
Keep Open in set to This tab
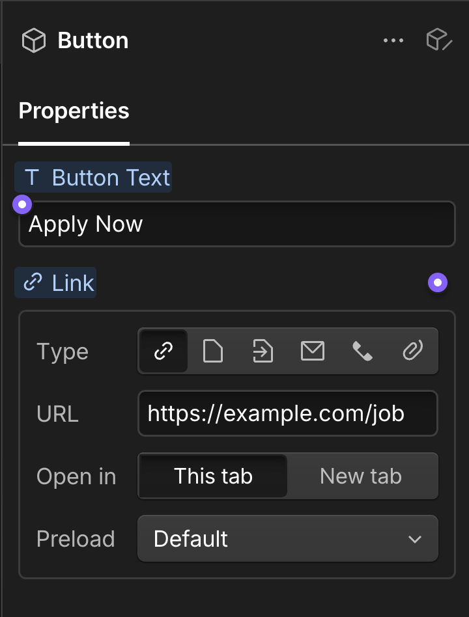[212, 476]
